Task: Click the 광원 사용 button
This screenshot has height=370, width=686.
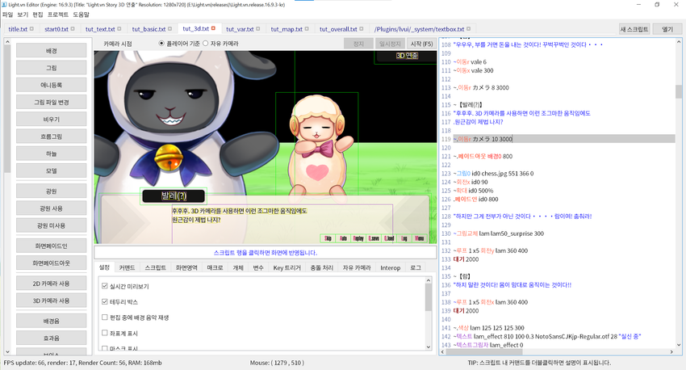Action: (51, 208)
